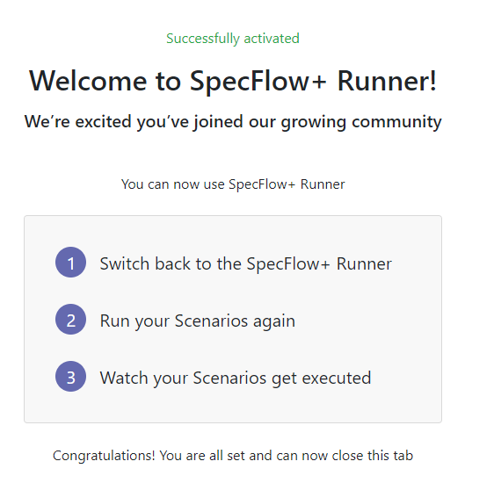Click 'You can now use SpecFlow+ Runner' text
The height and width of the screenshot is (483, 494).
233,184
